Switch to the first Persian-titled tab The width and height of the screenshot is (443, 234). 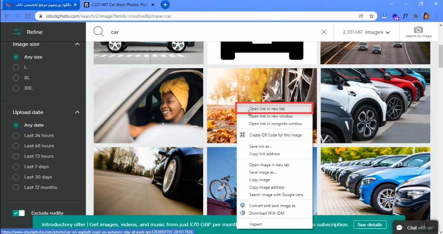click(x=41, y=5)
